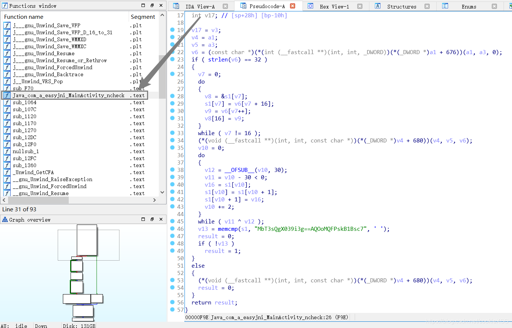Click the Structures tab icon
Screen dimensions: 512x328
click(x=378, y=6)
